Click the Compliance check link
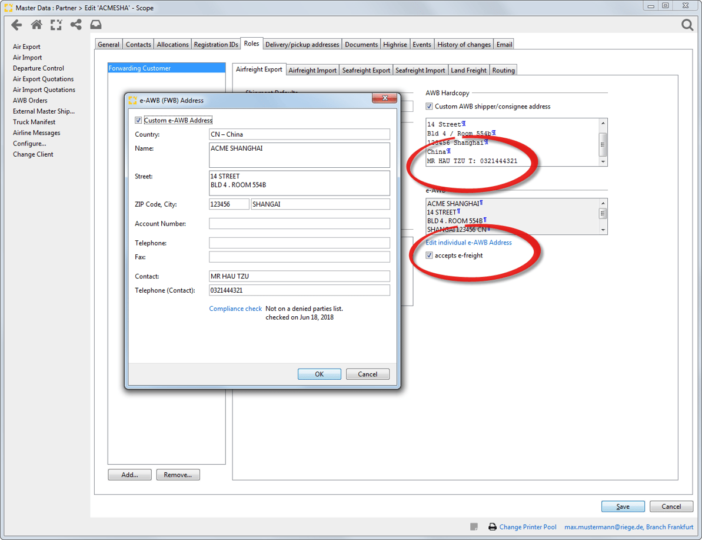The image size is (702, 540). point(235,309)
